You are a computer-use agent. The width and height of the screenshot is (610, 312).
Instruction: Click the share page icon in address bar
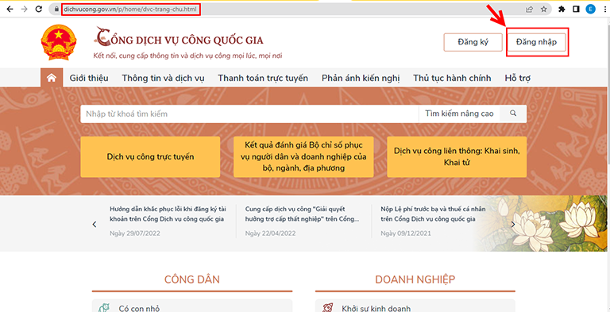click(x=530, y=10)
